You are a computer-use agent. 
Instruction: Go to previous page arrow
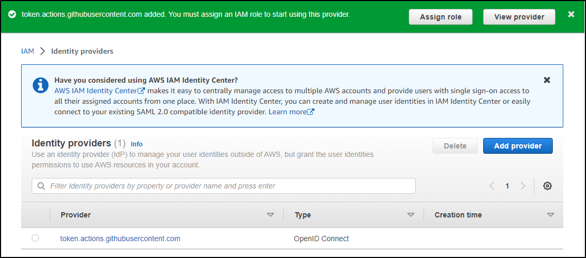492,186
